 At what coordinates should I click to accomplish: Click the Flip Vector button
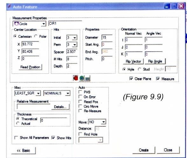(x=133, y=61)
